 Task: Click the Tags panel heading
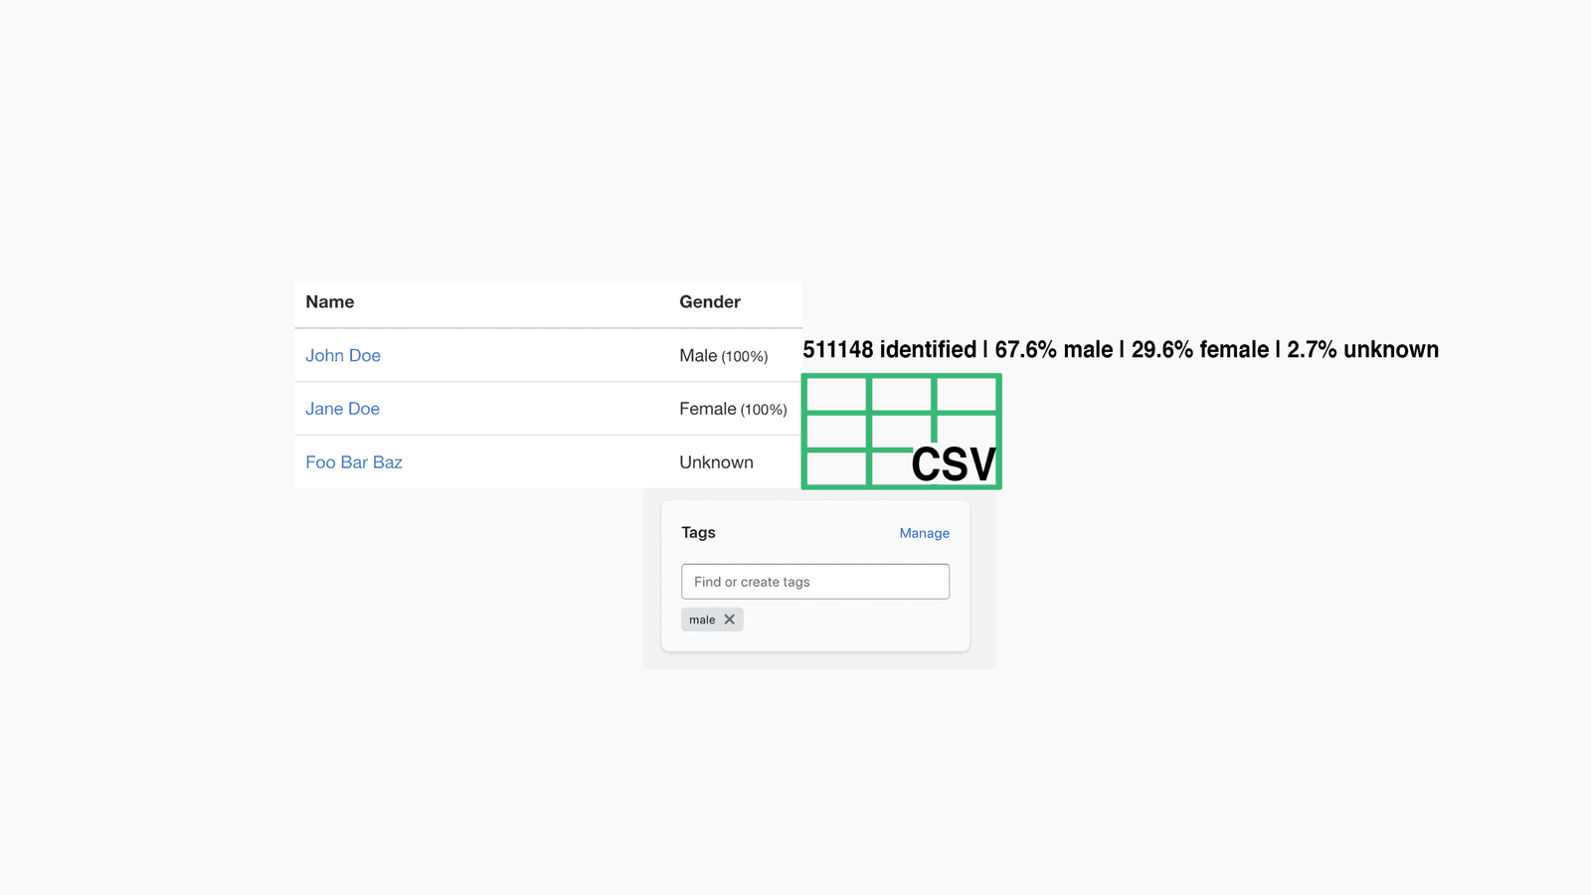tap(698, 533)
